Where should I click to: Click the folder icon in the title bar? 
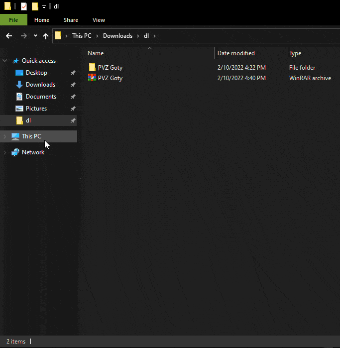click(x=7, y=6)
